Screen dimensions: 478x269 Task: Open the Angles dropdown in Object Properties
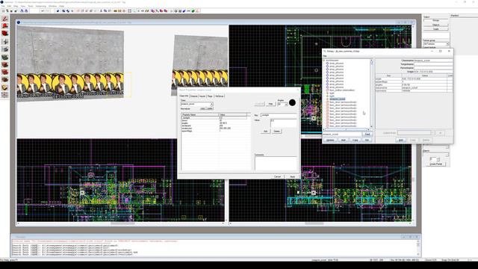[x=282, y=104]
